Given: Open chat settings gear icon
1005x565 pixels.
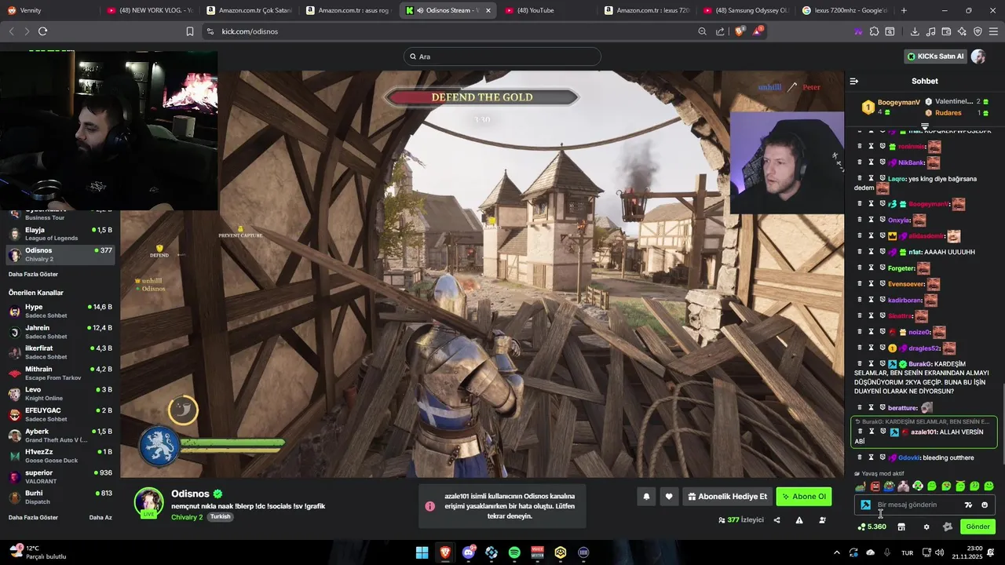Looking at the screenshot, I should 926,527.
